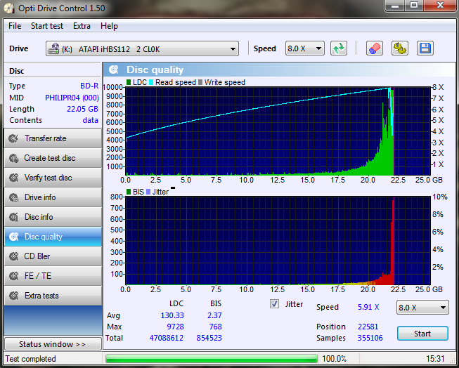Viewport: 459px width, 368px height.
Task: Open the Start test menu
Action: tap(47, 26)
